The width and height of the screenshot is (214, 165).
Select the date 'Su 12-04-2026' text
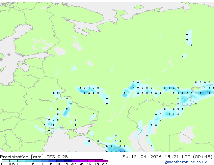[x=142, y=157]
